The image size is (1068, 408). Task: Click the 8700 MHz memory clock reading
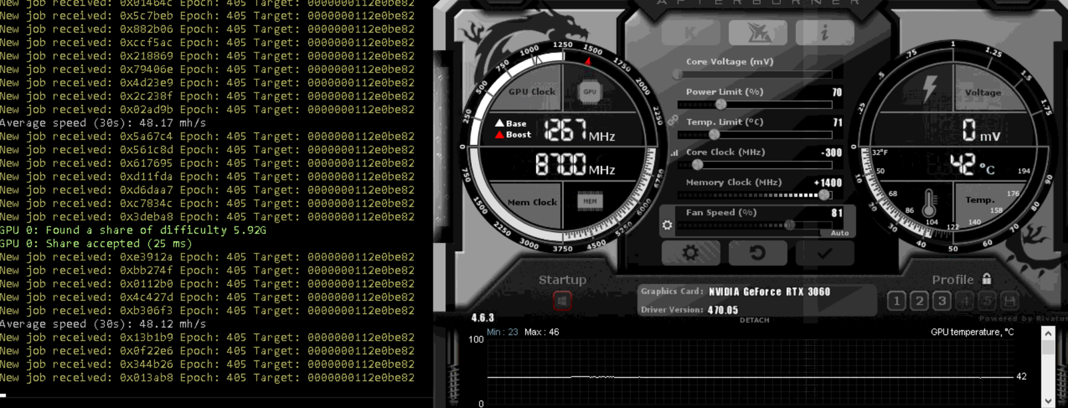click(x=575, y=164)
